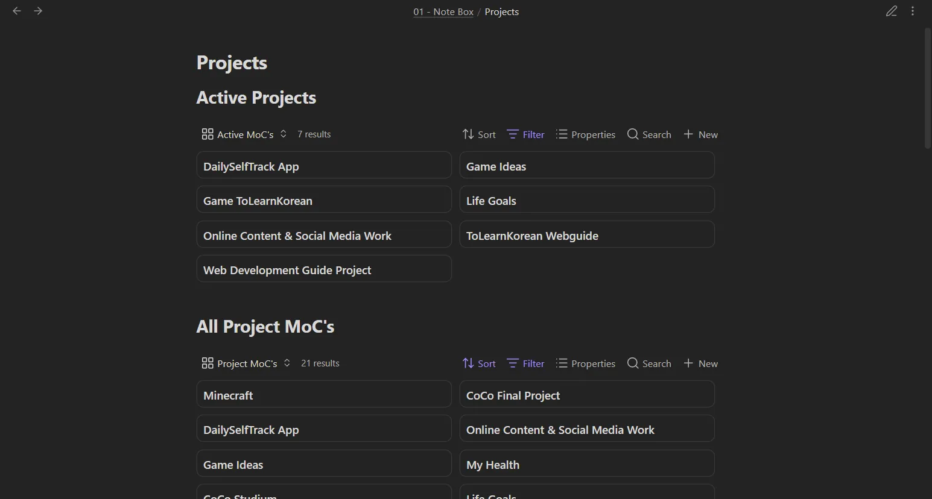This screenshot has width=932, height=499.
Task: Open Search in the Active Projects view
Action: pyautogui.click(x=648, y=134)
